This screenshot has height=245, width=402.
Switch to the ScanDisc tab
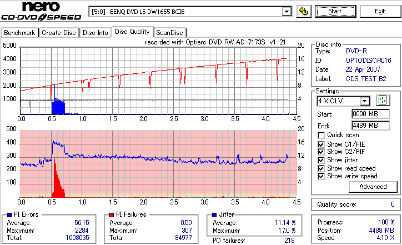tap(169, 33)
